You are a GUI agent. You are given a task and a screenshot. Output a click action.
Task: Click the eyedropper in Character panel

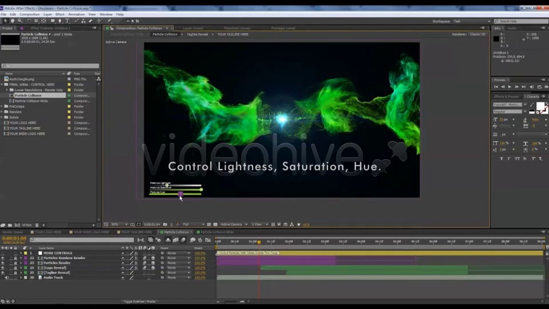coord(532,105)
